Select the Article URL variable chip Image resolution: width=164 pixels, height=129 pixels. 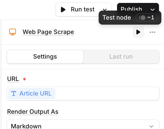[32, 94]
